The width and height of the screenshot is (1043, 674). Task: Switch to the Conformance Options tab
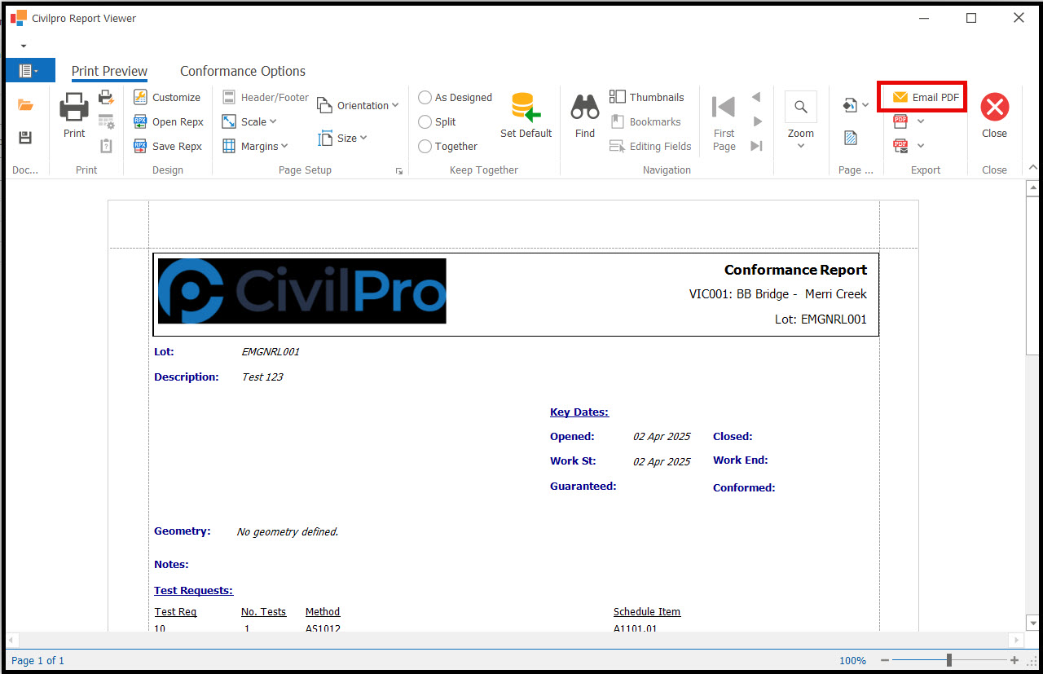pyautogui.click(x=243, y=71)
